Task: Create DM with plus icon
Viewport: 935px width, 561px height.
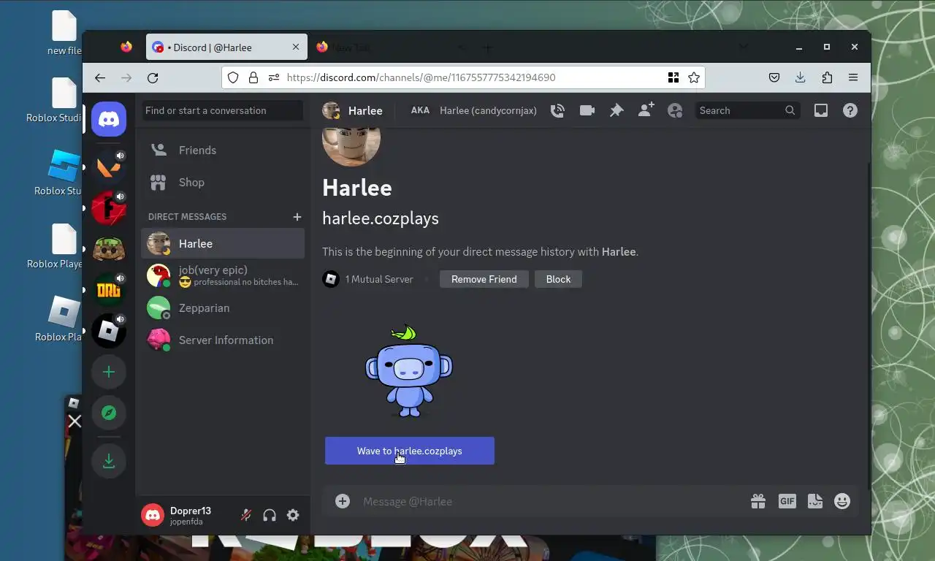Action: pos(297,216)
